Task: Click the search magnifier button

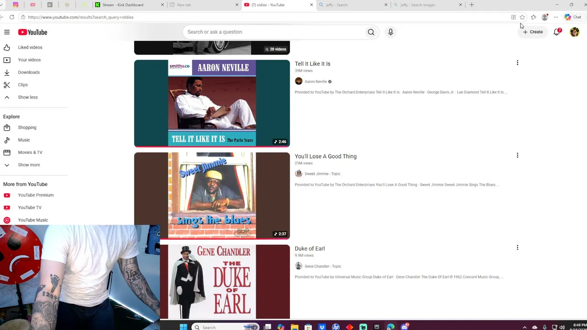Action: (371, 32)
